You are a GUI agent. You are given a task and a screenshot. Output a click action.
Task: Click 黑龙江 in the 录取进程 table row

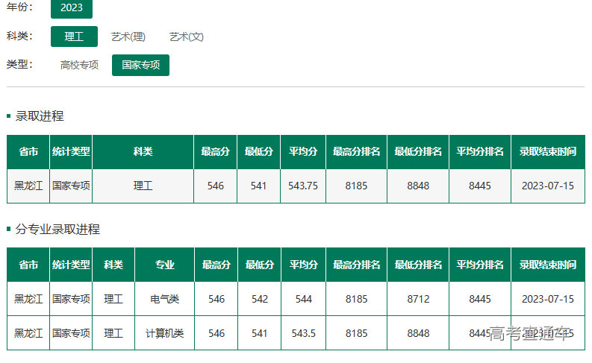tap(28, 186)
